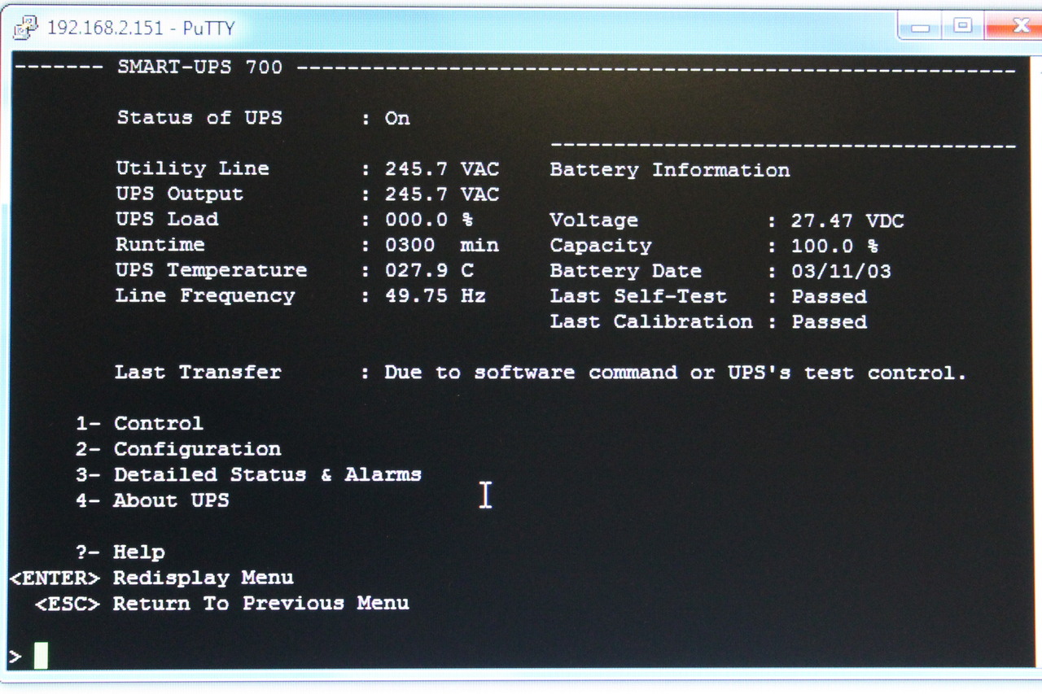
Task: Click the 'UPS Load' label
Action: coord(167,219)
